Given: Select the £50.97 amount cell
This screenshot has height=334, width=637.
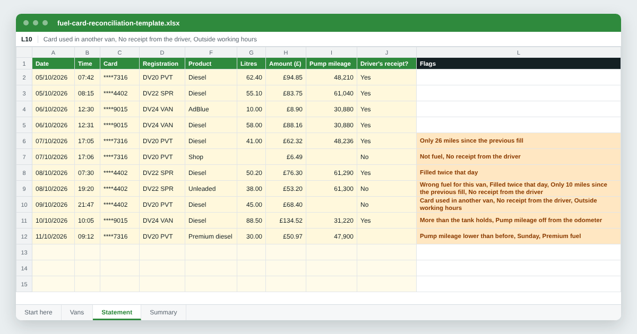Looking at the screenshot, I should click(286, 236).
